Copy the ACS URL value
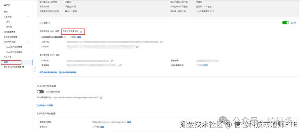The image size is (302, 133). pyautogui.click(x=161, y=42)
